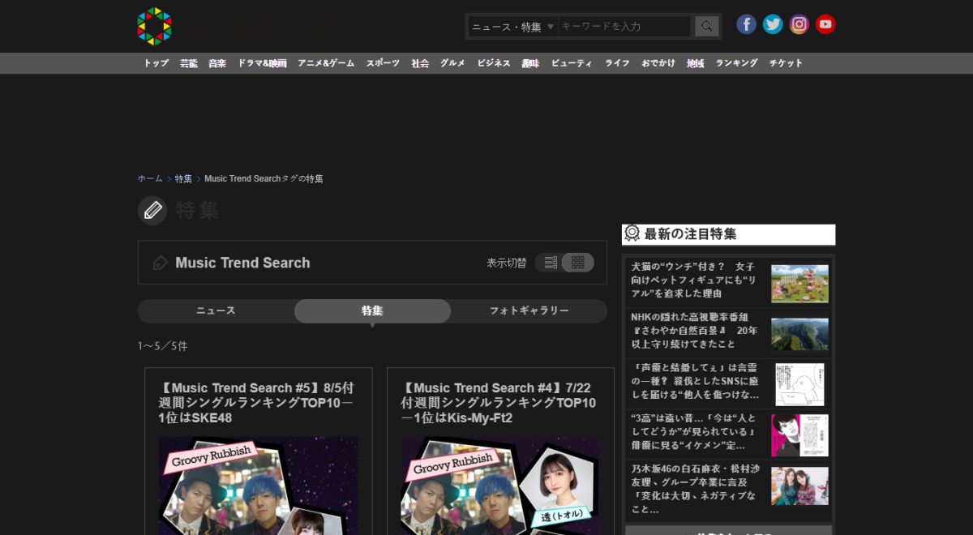Open the YouTube channel icon
The width and height of the screenshot is (973, 535).
[x=825, y=24]
